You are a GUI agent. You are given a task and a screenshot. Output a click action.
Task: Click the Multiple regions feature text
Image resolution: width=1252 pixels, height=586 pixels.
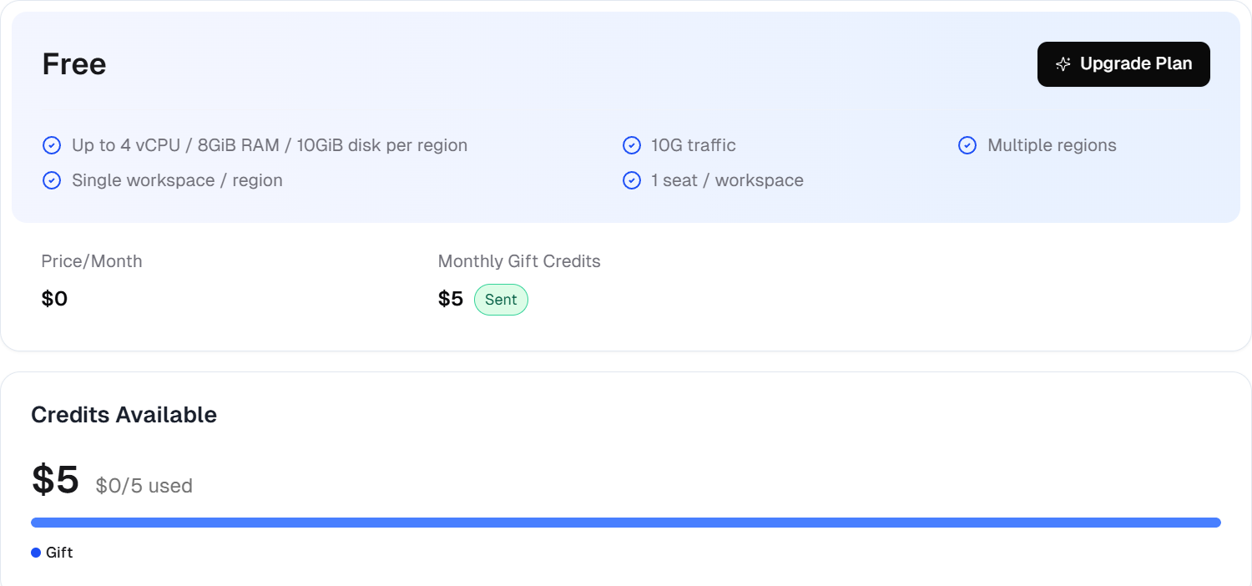(1052, 145)
